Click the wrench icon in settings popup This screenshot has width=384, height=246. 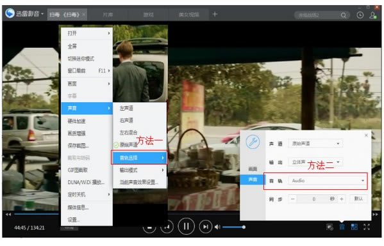coord(253,142)
